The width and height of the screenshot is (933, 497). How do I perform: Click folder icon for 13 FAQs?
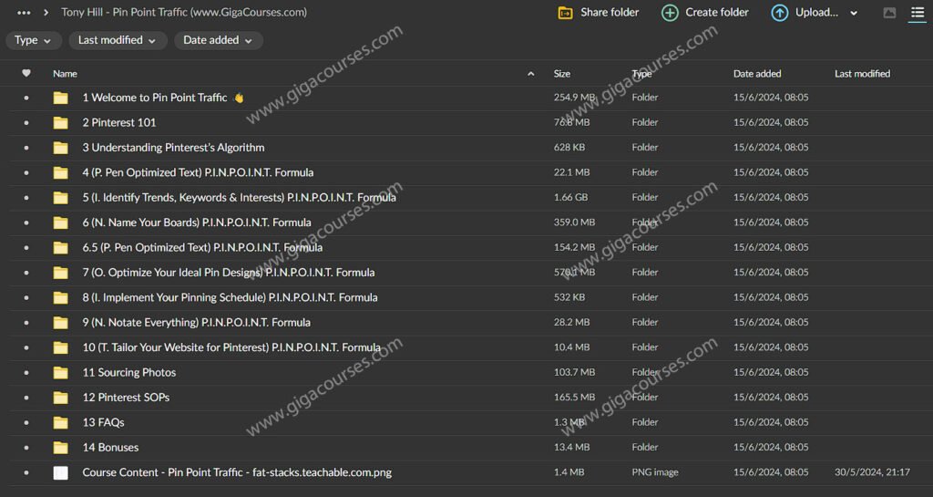tap(61, 422)
